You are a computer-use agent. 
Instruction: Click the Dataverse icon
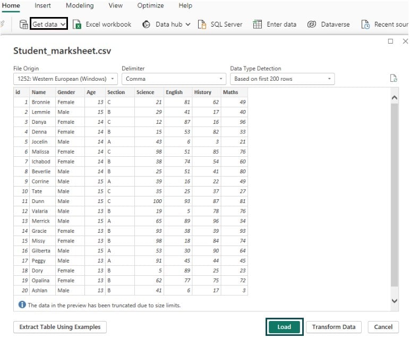coord(311,24)
